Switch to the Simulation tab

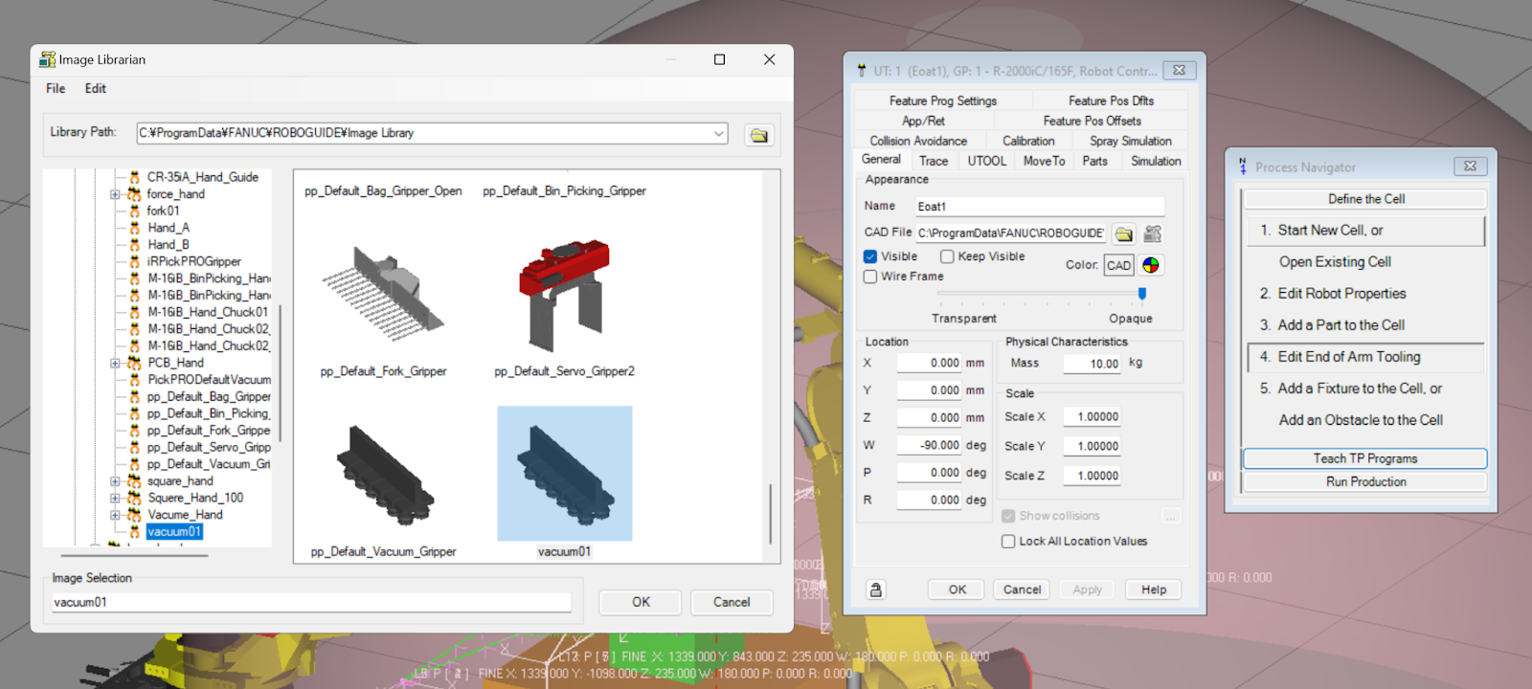(x=1156, y=161)
